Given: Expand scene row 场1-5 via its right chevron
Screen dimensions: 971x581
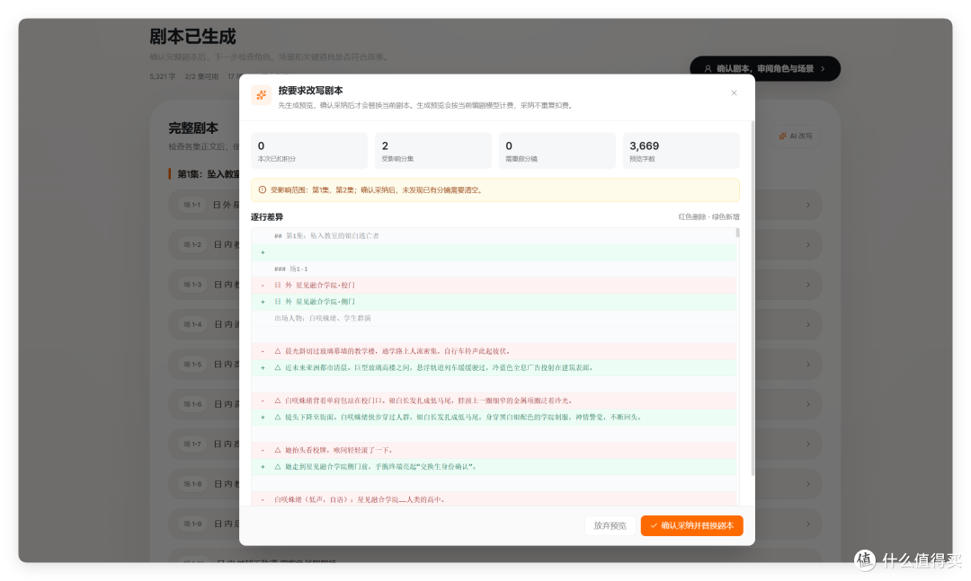Looking at the screenshot, I should (x=808, y=365).
